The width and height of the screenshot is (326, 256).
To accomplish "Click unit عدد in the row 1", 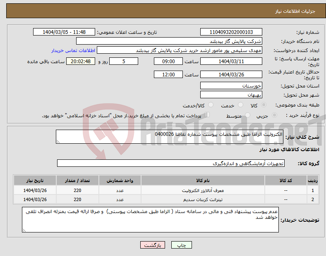I will (120, 190).
